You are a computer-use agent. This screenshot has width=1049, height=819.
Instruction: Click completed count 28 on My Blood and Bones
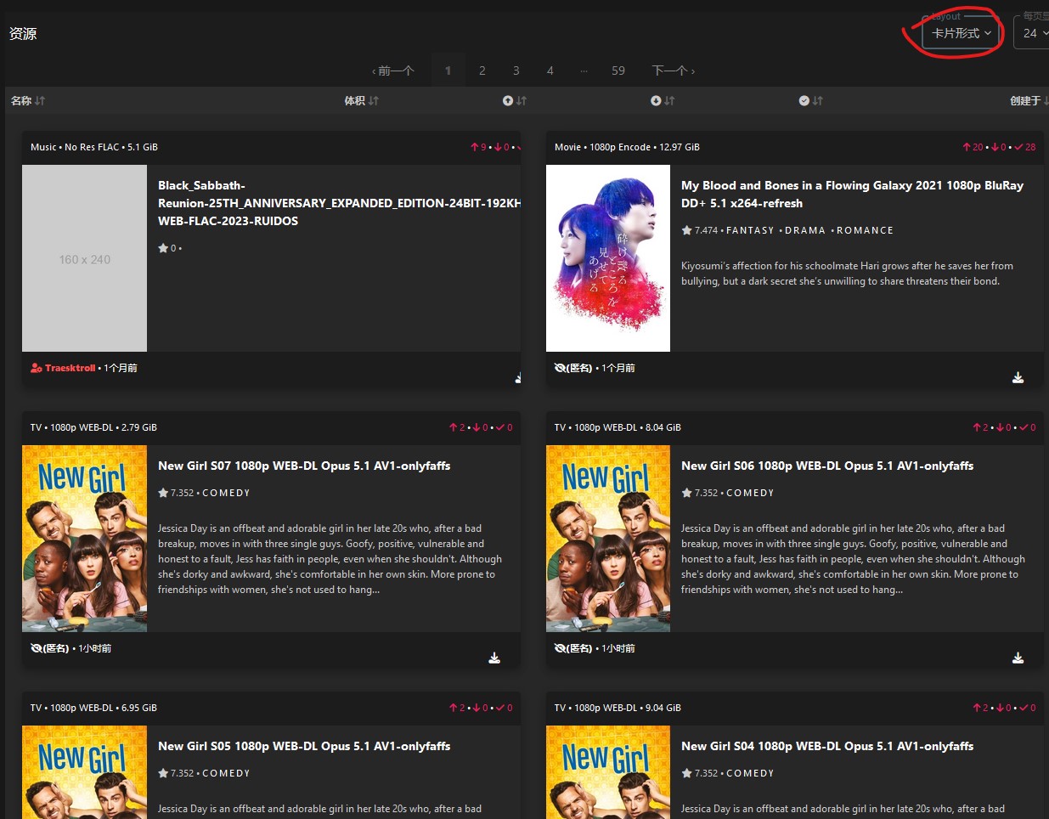click(x=1025, y=147)
